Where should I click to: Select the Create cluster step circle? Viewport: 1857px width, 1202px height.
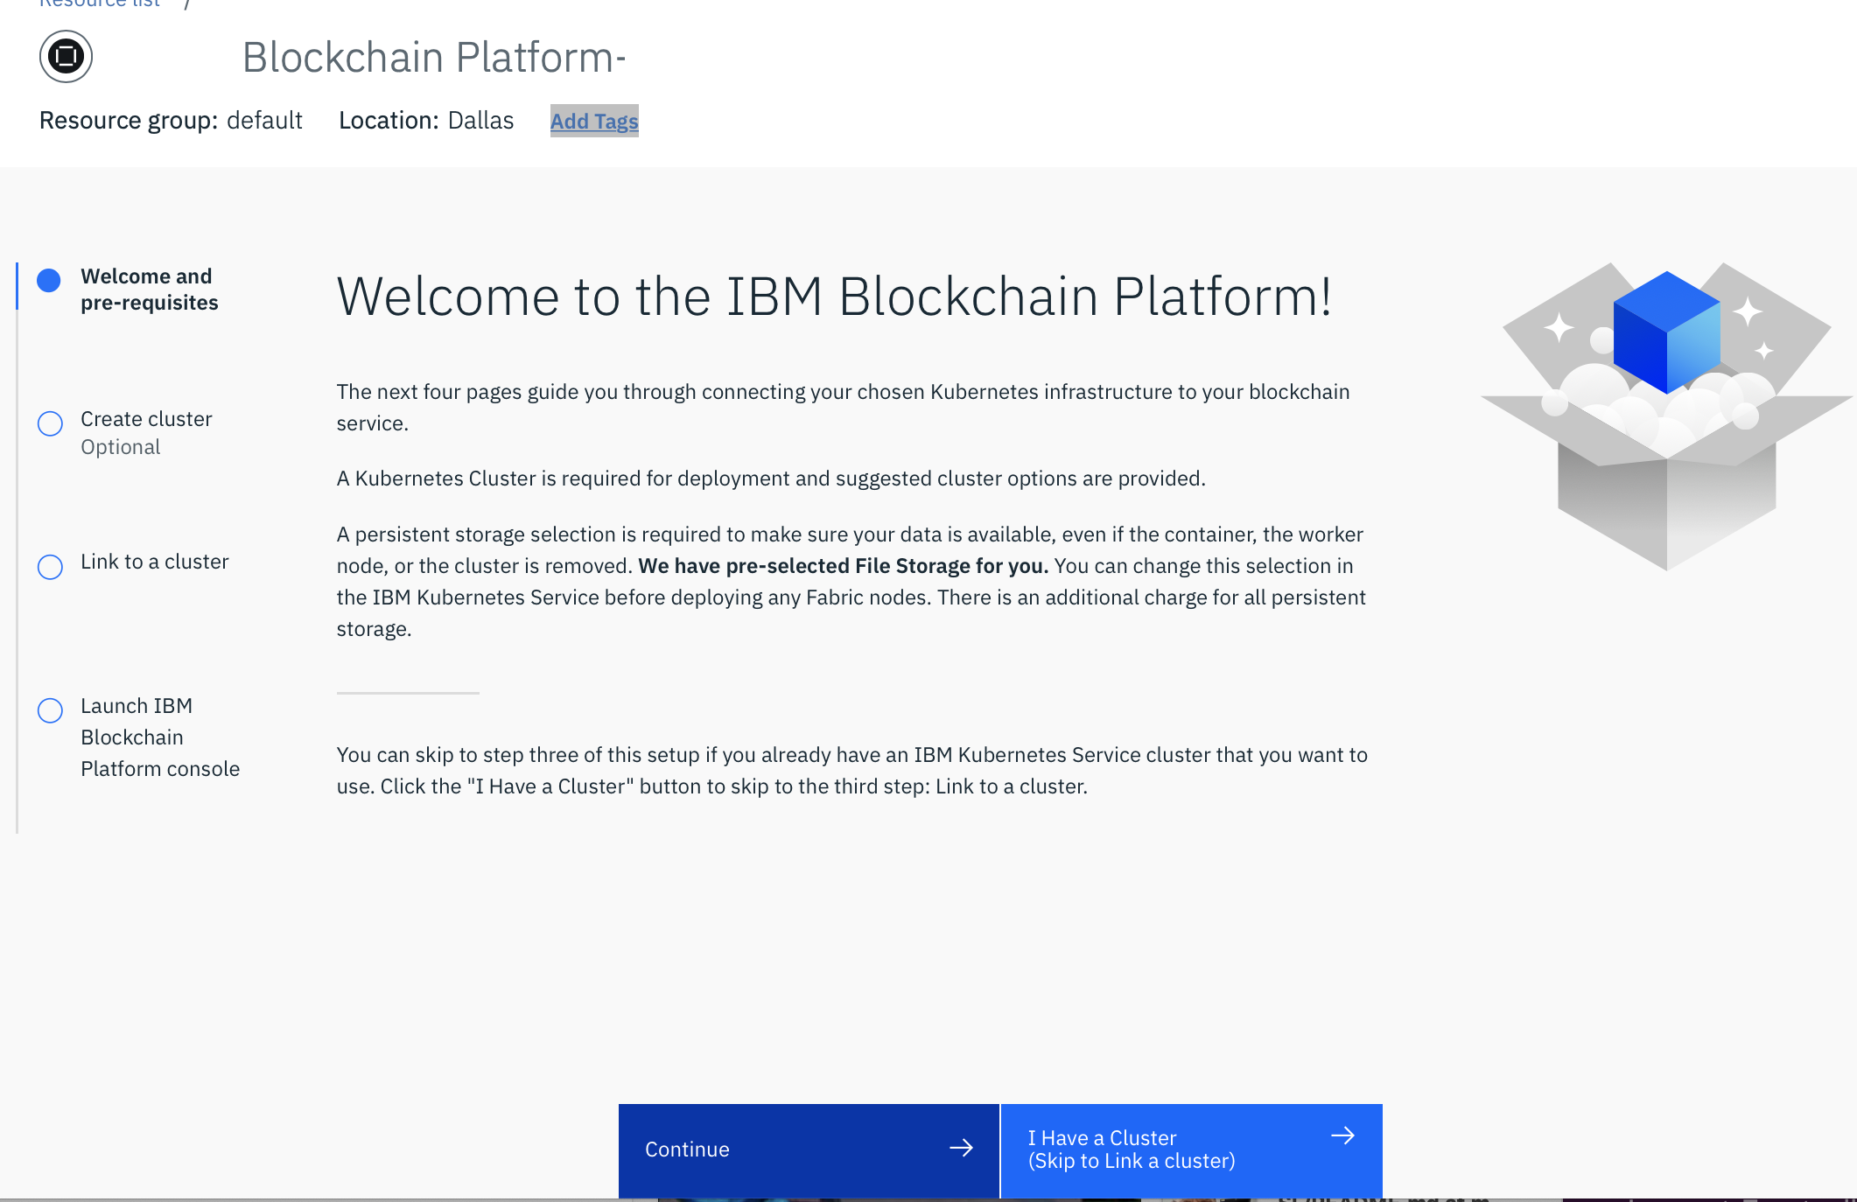[x=50, y=423]
